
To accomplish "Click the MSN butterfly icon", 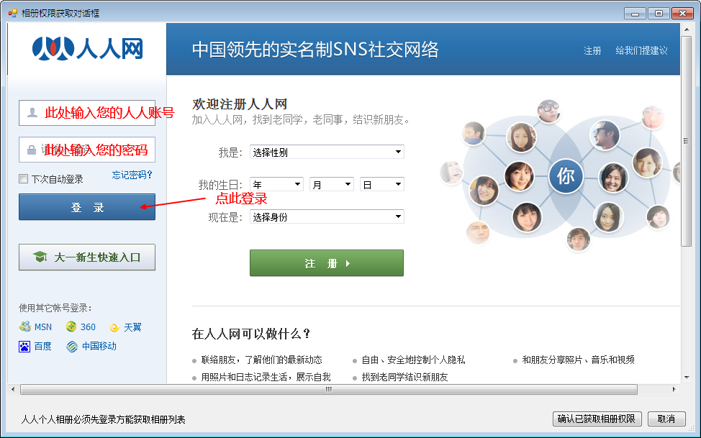I will click(24, 327).
